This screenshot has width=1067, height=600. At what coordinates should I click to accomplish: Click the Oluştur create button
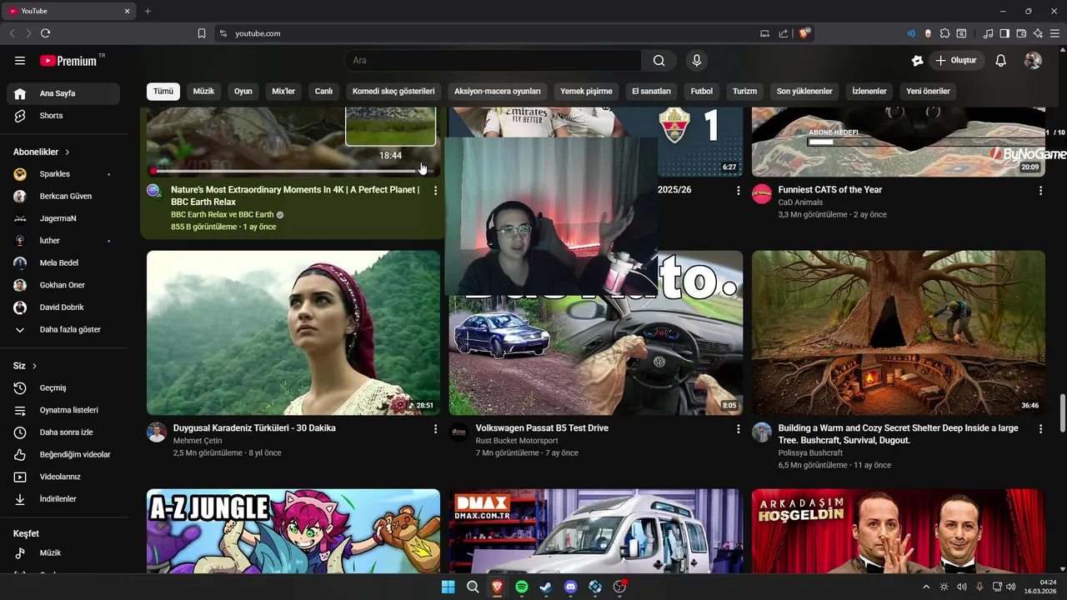click(x=956, y=61)
